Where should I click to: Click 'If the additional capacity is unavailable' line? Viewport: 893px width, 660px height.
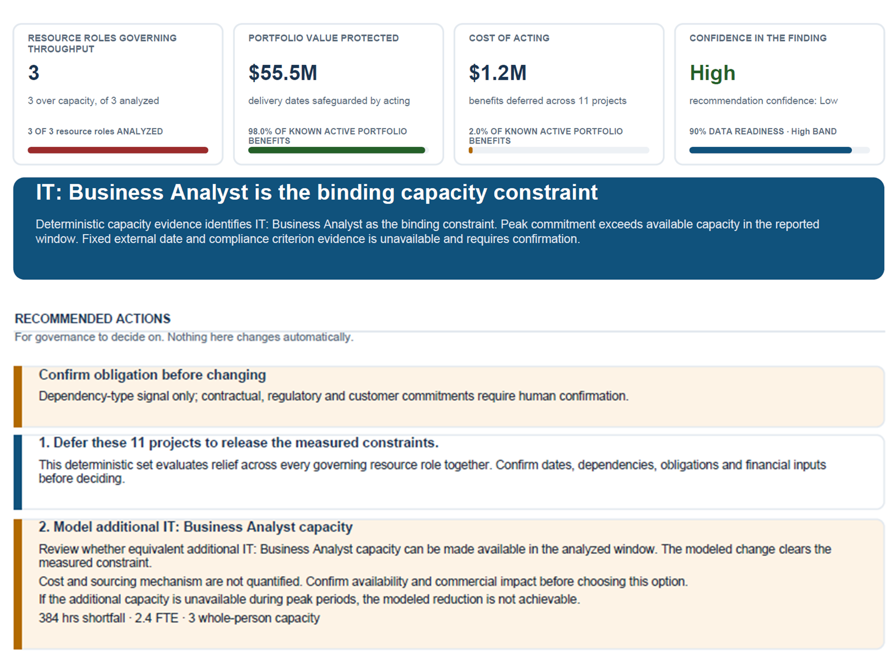tap(309, 600)
